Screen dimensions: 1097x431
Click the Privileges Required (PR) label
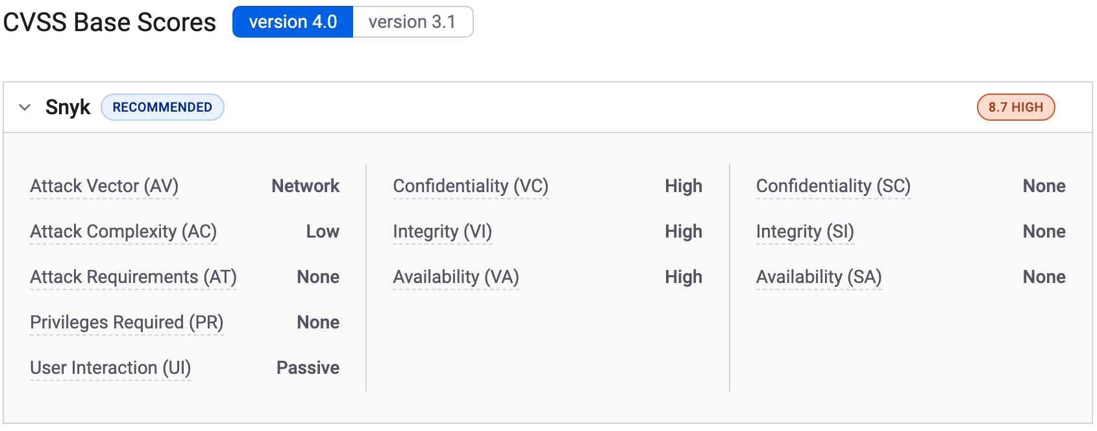point(127,323)
